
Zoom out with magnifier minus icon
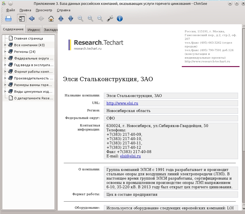tap(100, 18)
